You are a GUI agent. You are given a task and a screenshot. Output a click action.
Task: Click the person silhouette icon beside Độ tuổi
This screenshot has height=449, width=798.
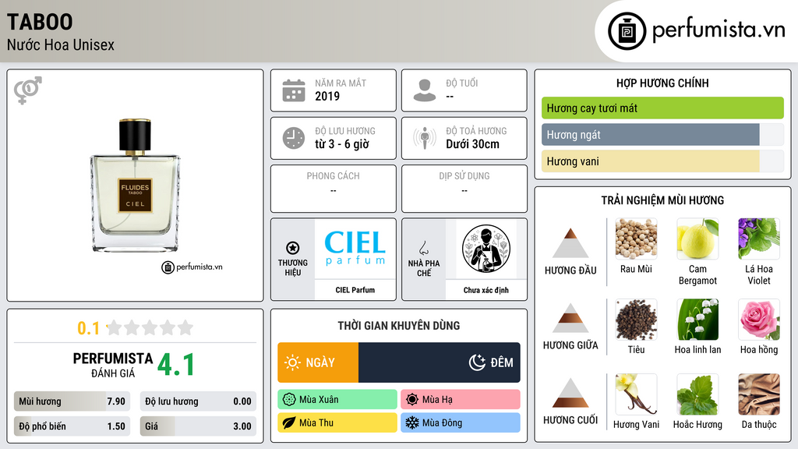coord(425,90)
